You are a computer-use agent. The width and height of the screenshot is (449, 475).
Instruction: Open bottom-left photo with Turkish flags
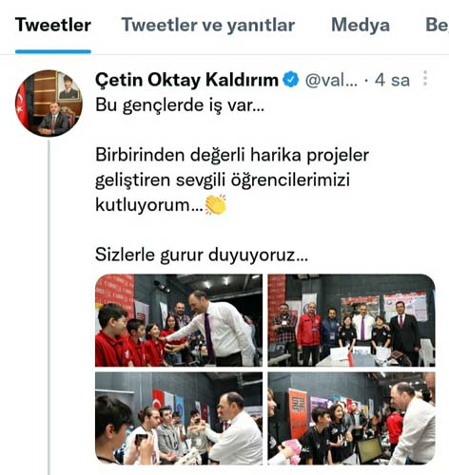[179, 418]
